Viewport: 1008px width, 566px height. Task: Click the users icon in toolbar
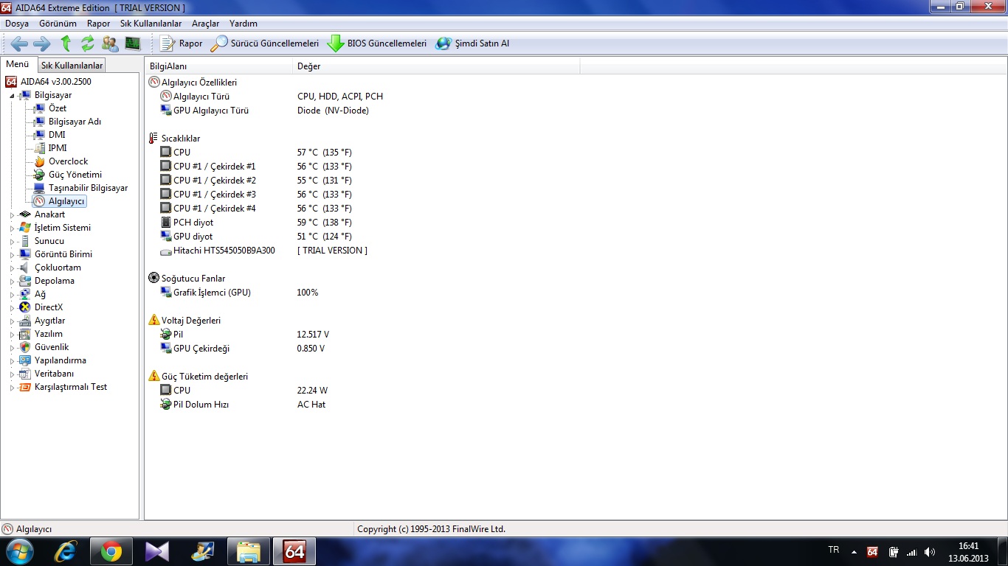[110, 43]
